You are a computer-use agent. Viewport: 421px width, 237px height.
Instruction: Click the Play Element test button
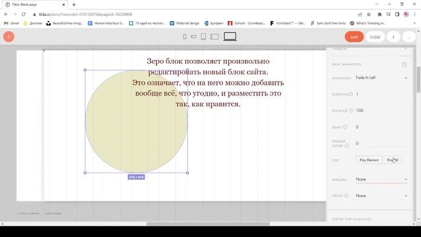tap(369, 160)
